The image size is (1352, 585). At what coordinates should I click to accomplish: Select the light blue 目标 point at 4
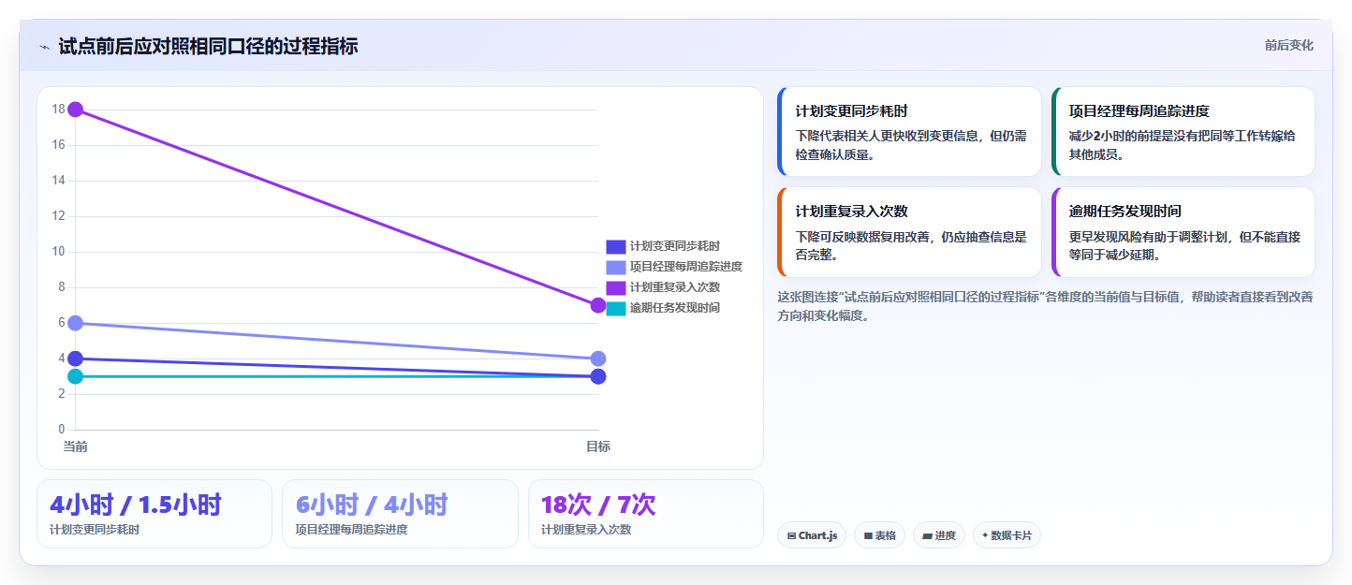pyautogui.click(x=598, y=358)
